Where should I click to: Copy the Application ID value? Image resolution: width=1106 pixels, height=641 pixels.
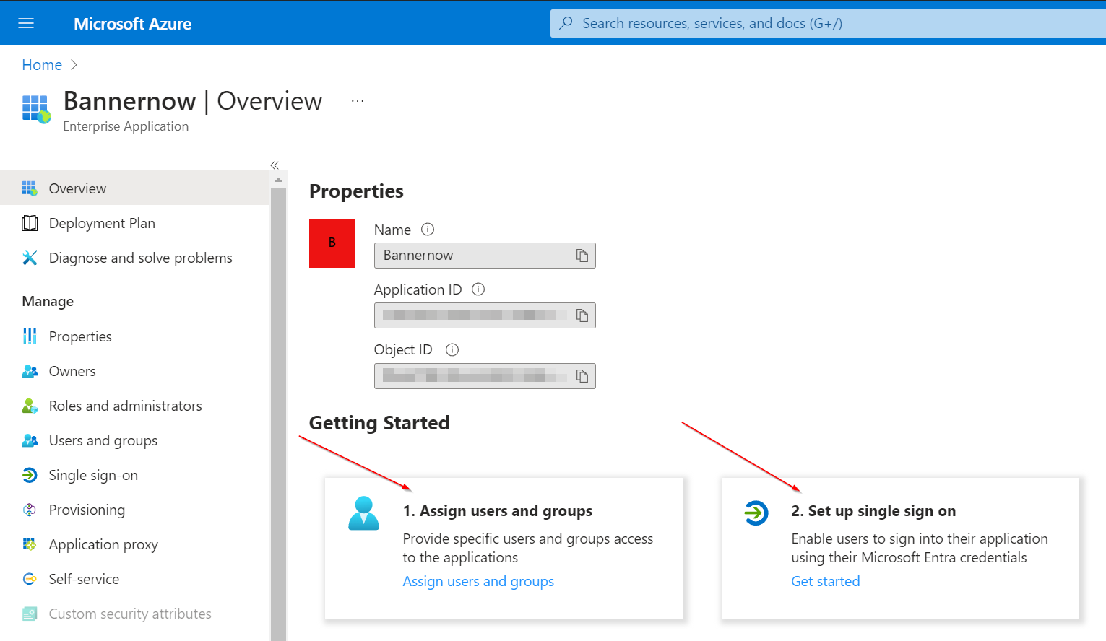click(x=582, y=315)
